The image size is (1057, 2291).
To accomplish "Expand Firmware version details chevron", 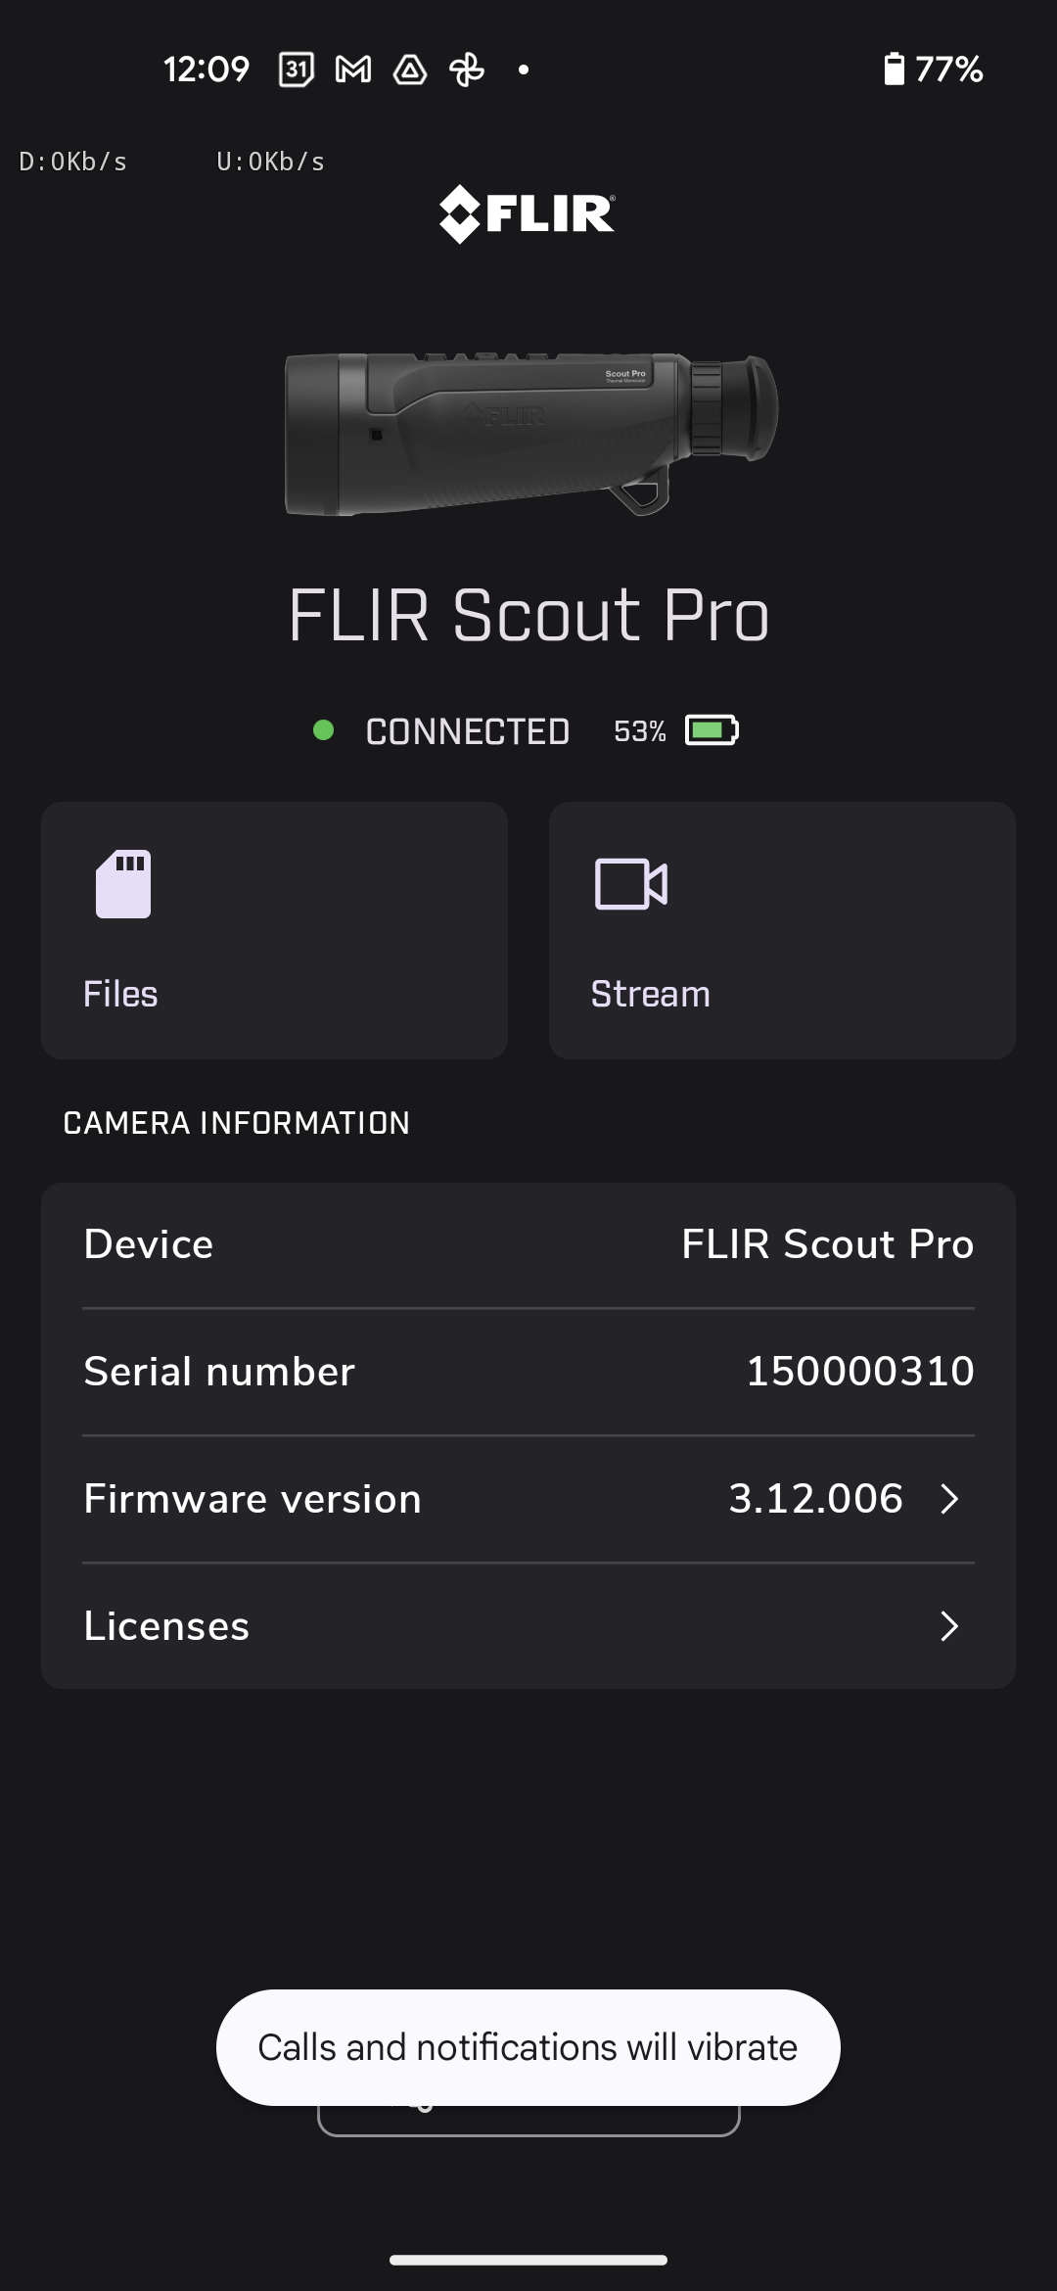I will 948,1499.
